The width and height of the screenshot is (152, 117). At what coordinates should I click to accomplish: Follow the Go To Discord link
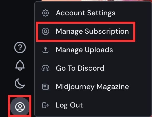[80, 68]
